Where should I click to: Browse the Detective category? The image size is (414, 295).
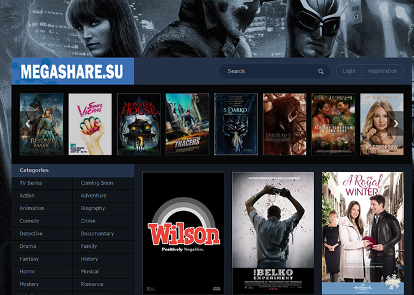(41, 234)
